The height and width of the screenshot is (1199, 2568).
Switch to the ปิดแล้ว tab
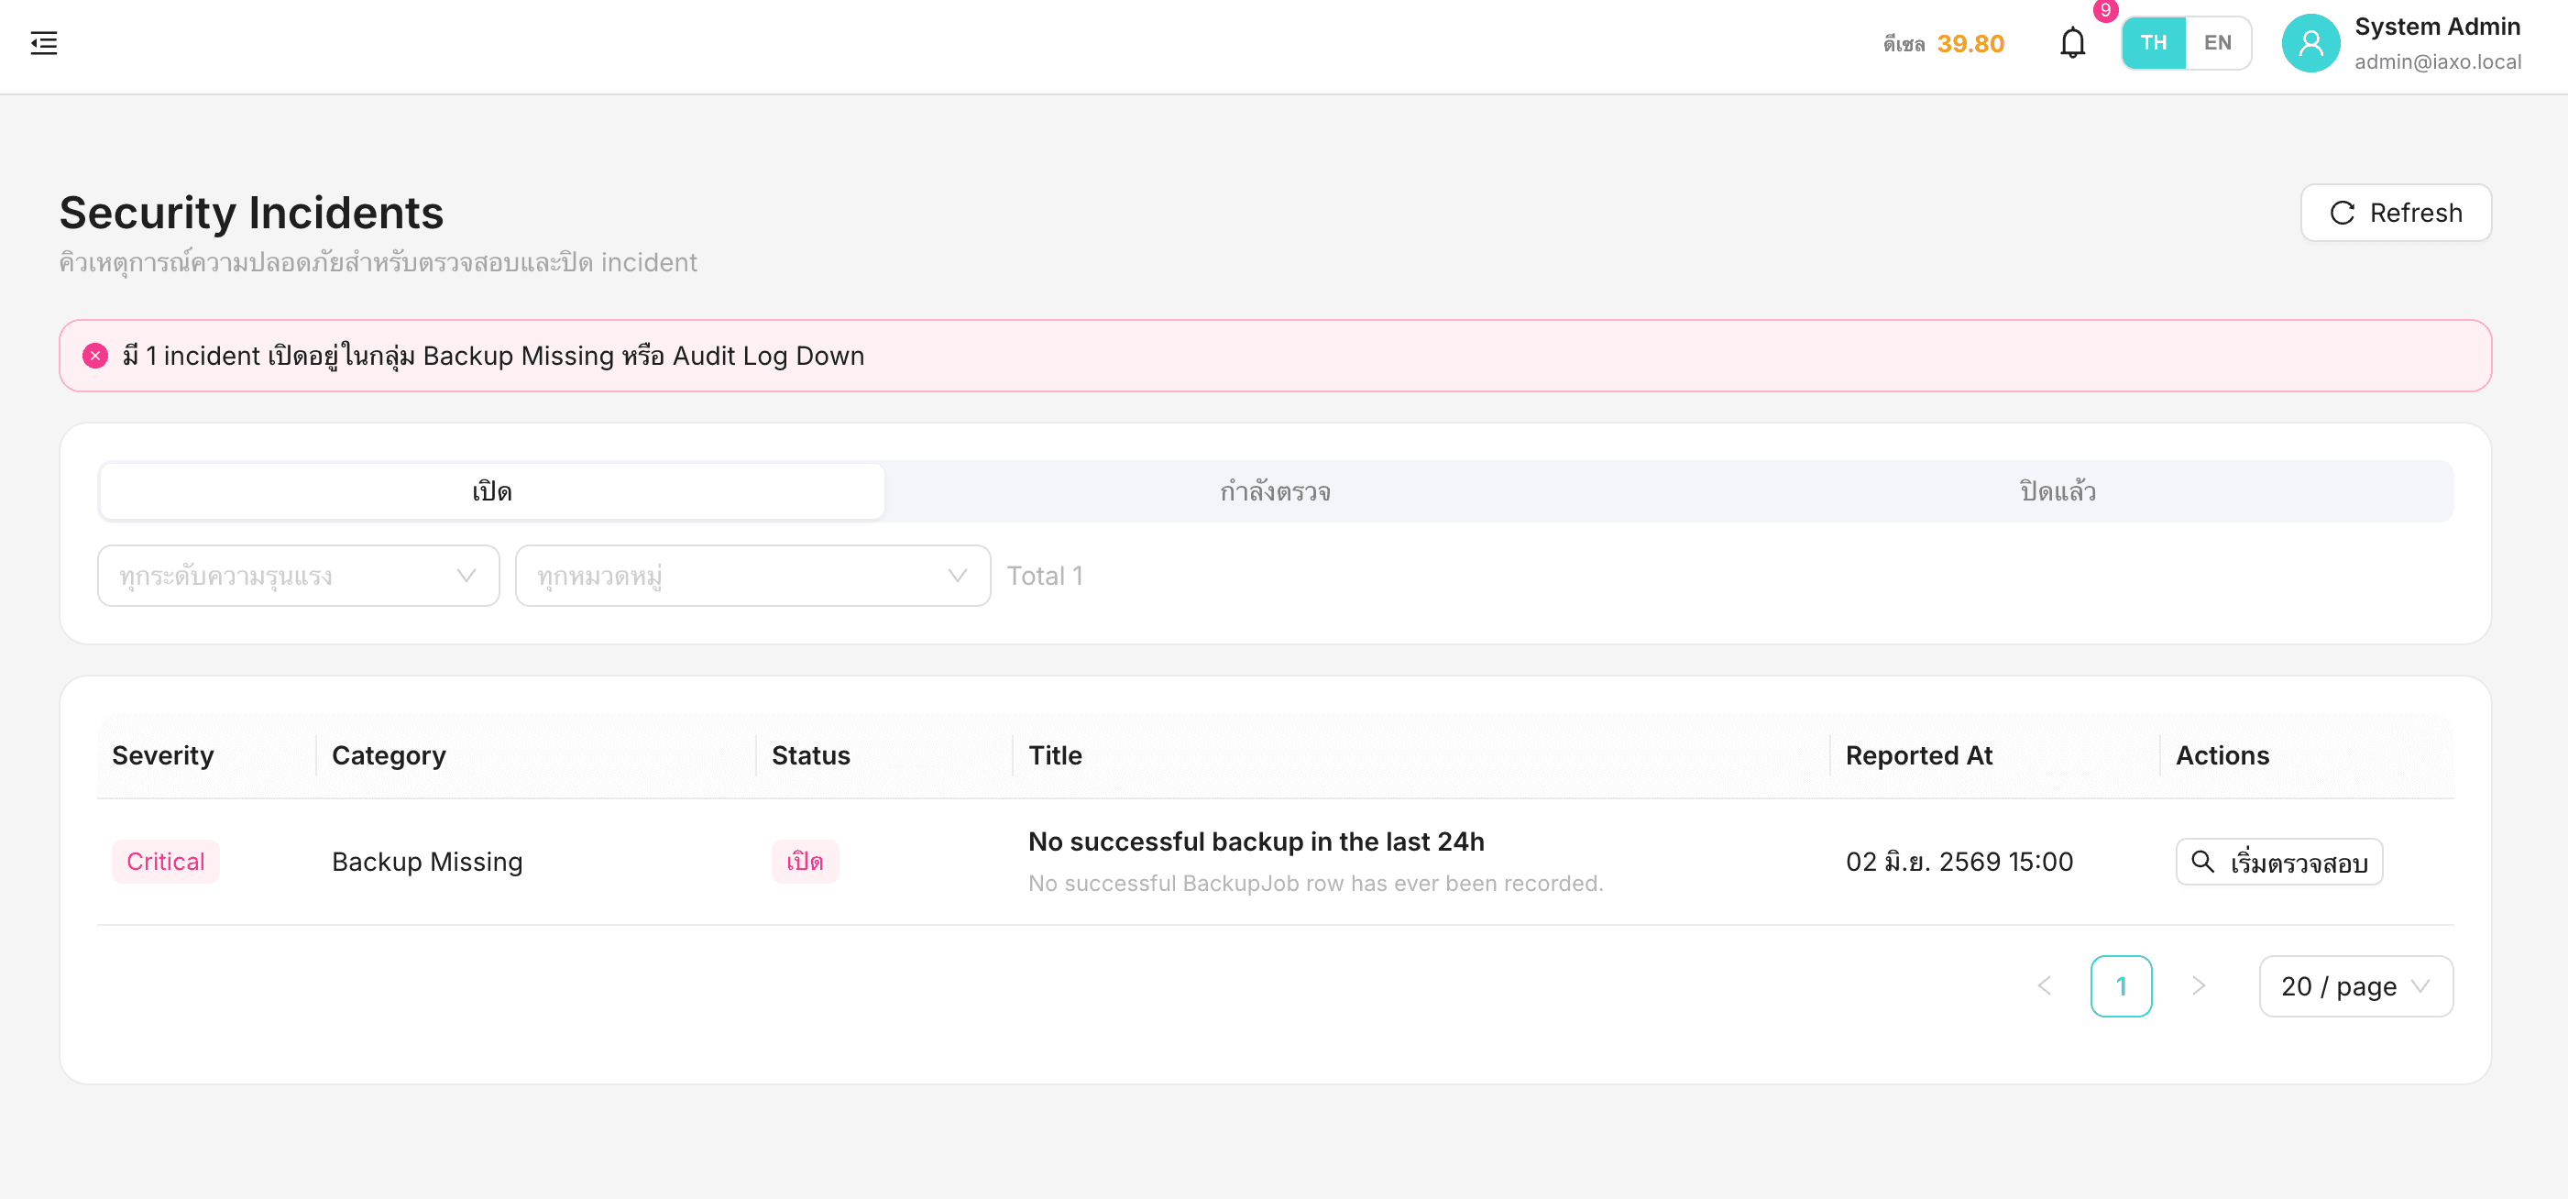pyautogui.click(x=2058, y=490)
